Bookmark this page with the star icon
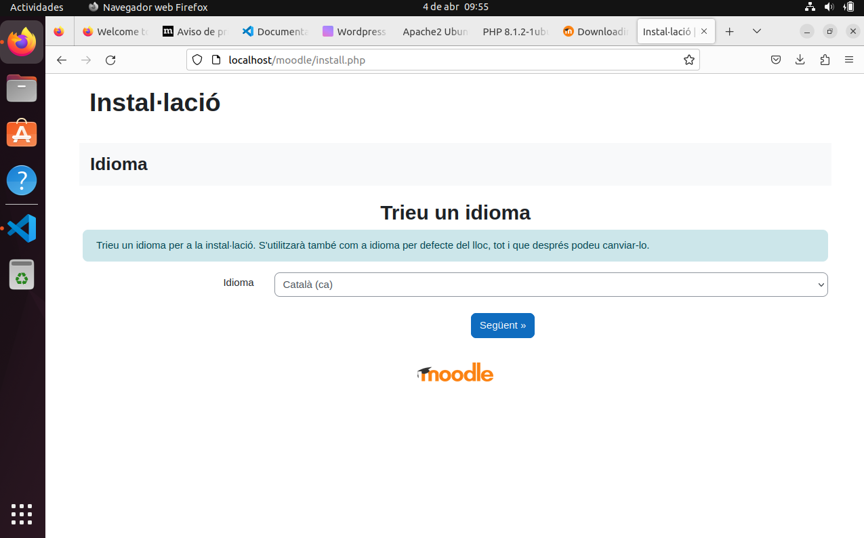 click(689, 60)
